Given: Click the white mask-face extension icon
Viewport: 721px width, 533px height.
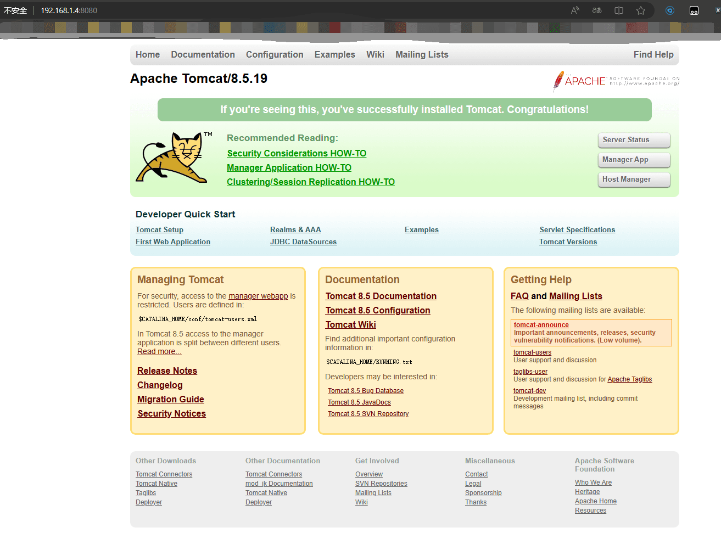Looking at the screenshot, I should pos(694,10).
